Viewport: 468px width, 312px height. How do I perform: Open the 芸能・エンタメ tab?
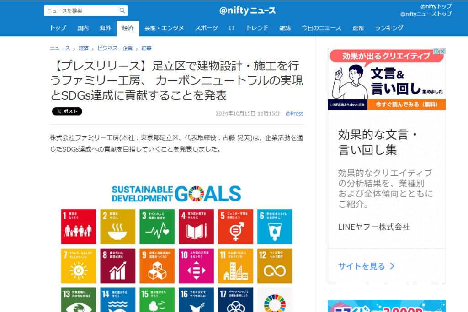click(164, 28)
